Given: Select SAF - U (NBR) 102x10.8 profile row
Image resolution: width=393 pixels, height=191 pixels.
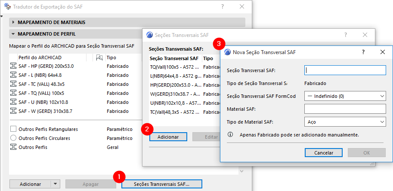Looking at the screenshot, I should coord(75,102).
